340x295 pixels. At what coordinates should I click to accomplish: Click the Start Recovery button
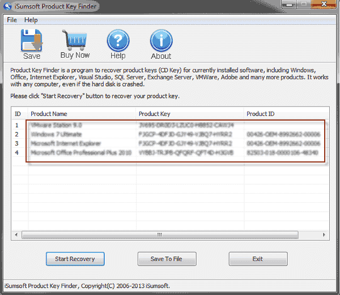click(75, 259)
